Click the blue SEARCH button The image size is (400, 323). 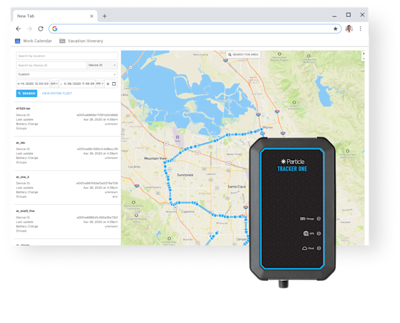tap(27, 93)
